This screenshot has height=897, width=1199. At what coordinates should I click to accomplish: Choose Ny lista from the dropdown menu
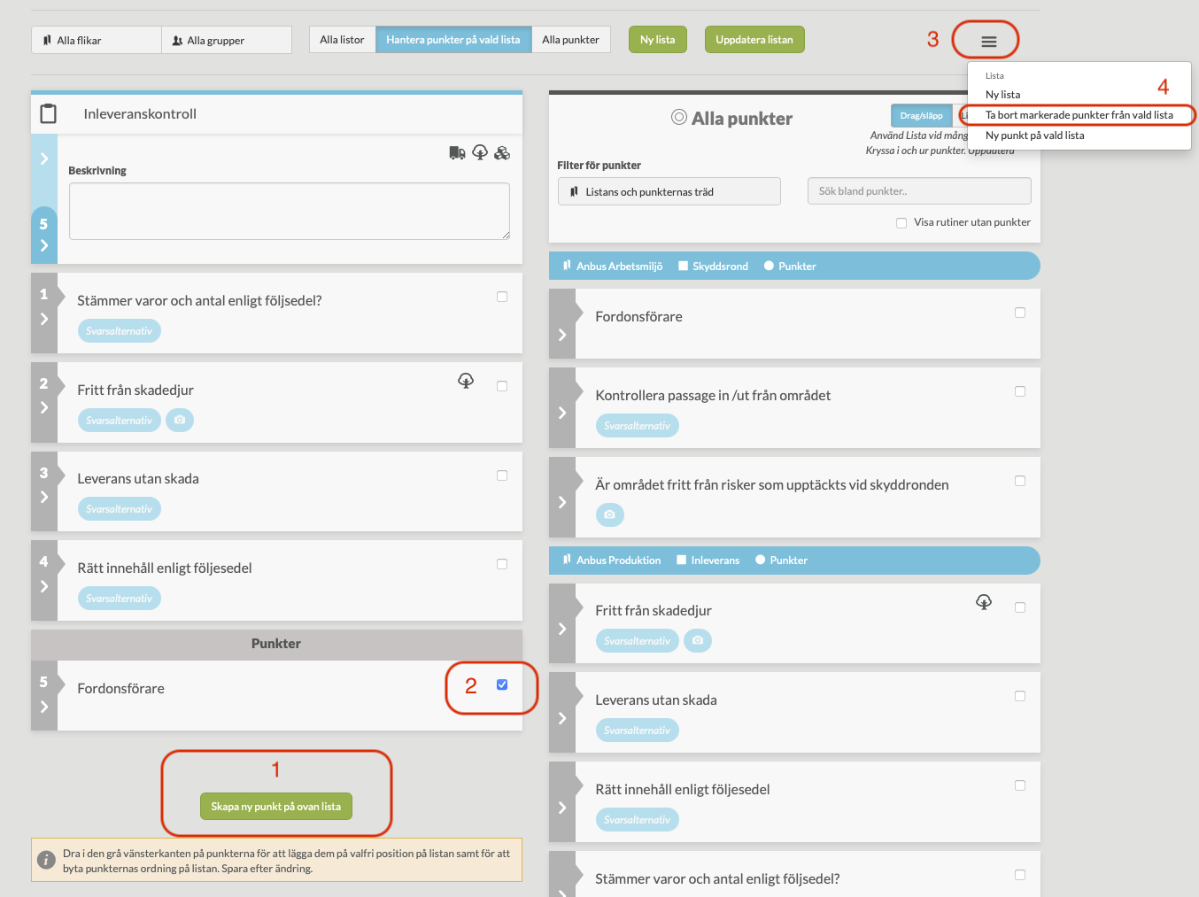pos(1002,95)
